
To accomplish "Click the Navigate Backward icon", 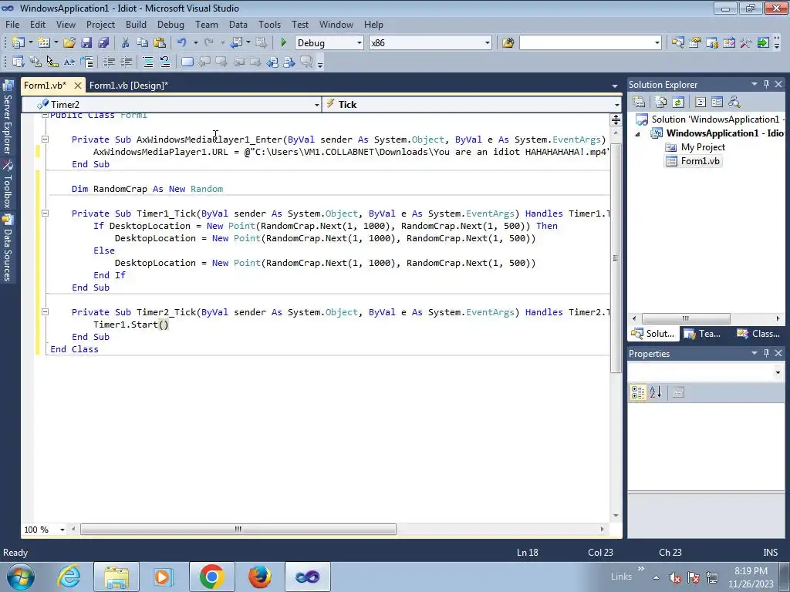I will tap(236, 43).
